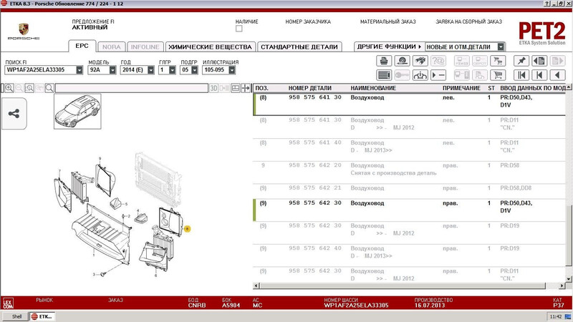Open the СТАНДАРТНЫЕ ДЕТАЛИ tab
Screen dimensions: 573x322
tap(299, 47)
